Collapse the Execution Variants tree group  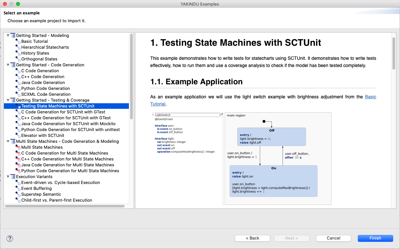(x=8, y=177)
